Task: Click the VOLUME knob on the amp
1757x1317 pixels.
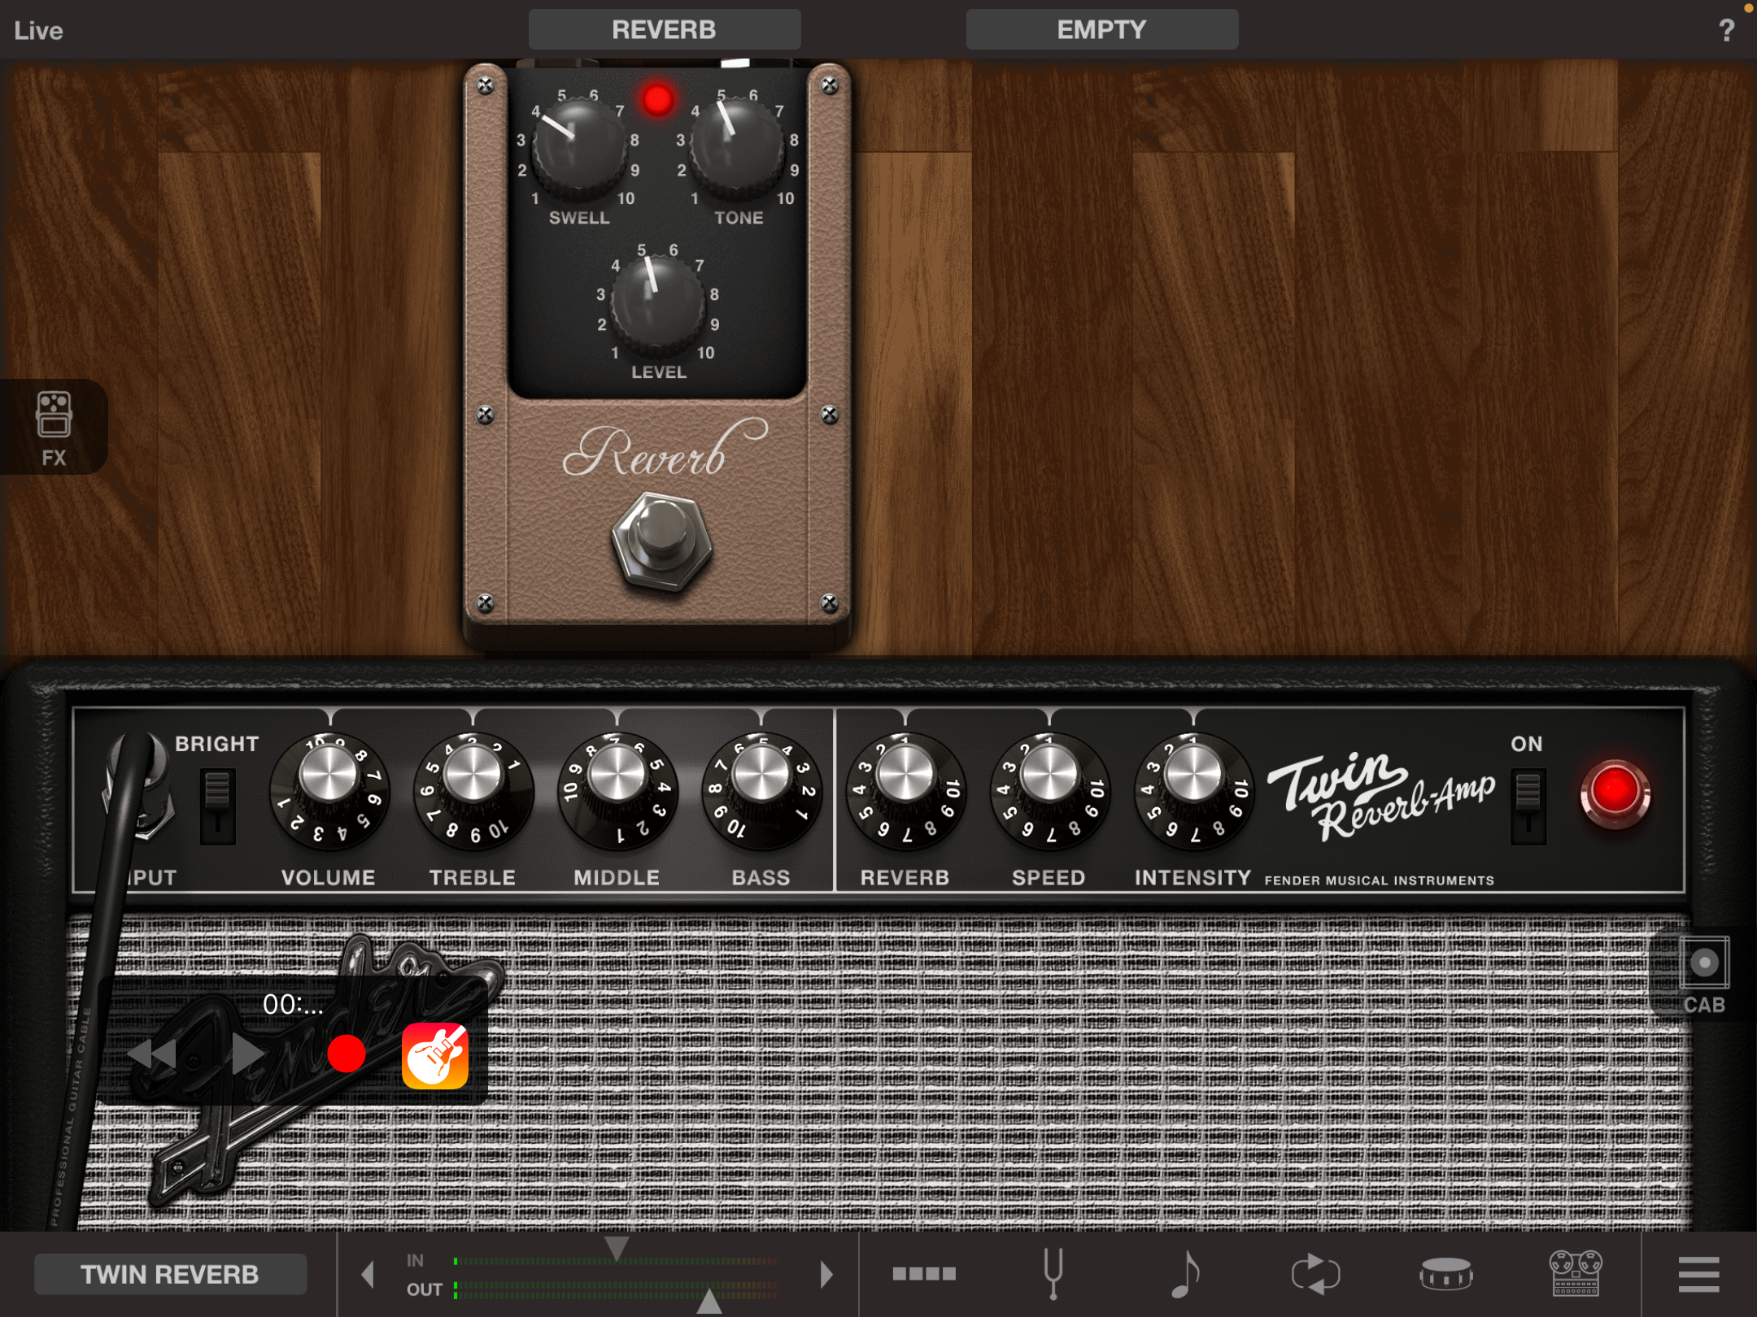Action: (x=329, y=792)
